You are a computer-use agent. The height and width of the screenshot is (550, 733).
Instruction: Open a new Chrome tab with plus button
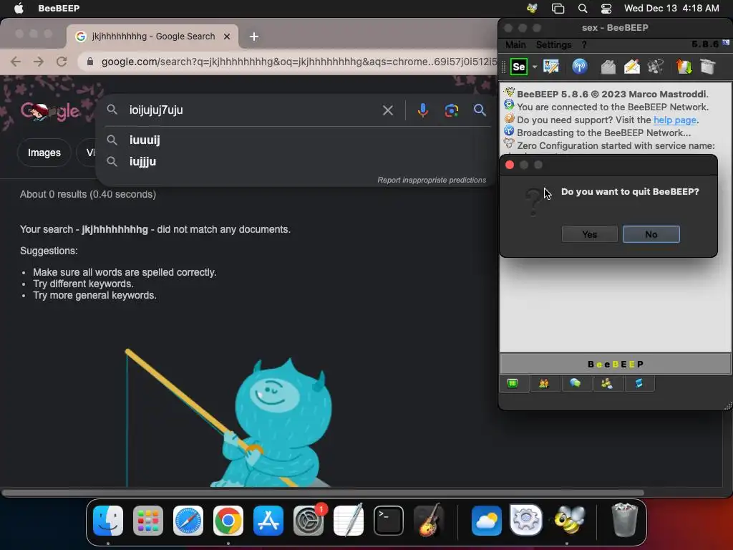coord(254,37)
